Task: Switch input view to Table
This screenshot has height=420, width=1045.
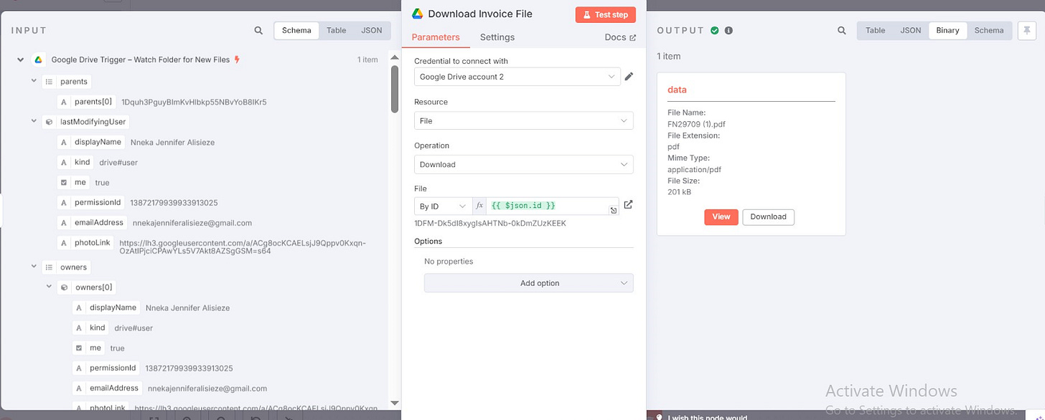Action: pos(336,31)
